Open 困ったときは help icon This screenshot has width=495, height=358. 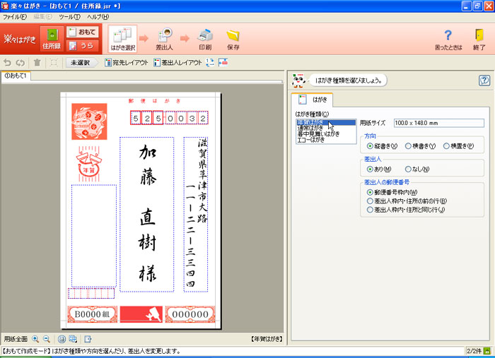[447, 39]
